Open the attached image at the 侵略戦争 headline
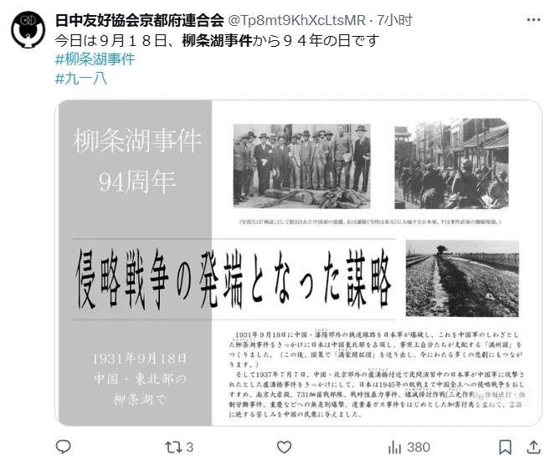This screenshot has height=460, width=550. pos(234,279)
